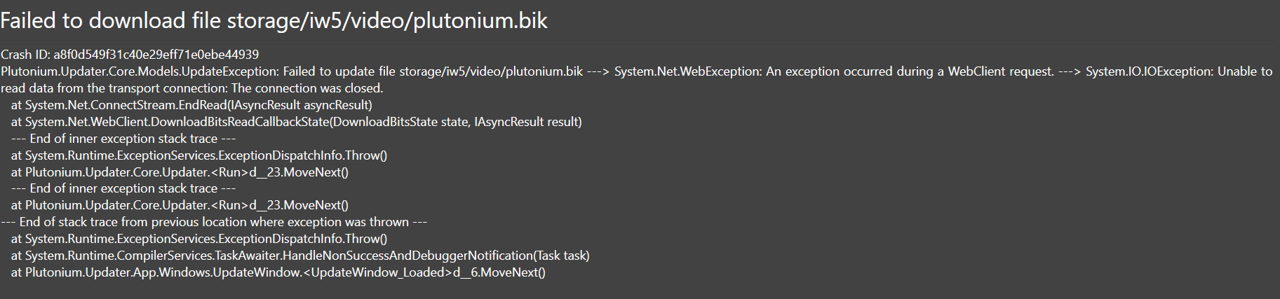Viewport: 1280px width, 299px height.
Task: Click the last ExceptionDispatchInfo.Throw() line
Action: pos(199,239)
